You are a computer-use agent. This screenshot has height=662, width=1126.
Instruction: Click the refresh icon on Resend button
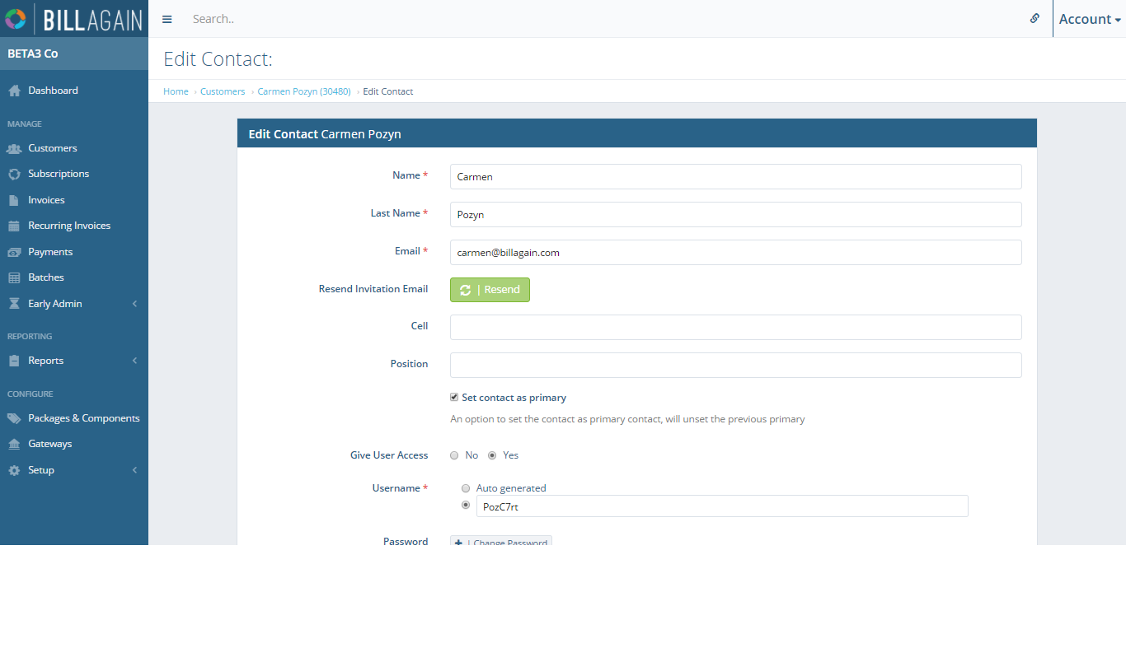click(x=466, y=290)
